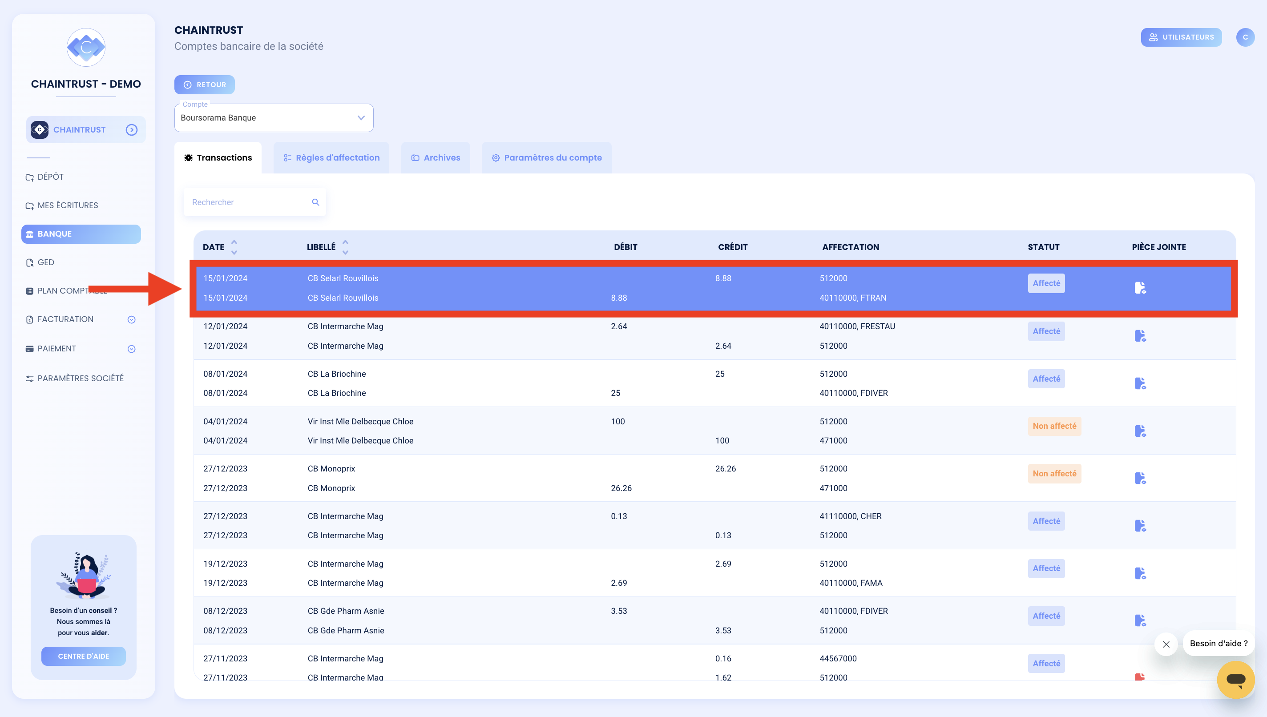The image size is (1267, 717).
Task: Open attachment icon for 19/12/2023 Intermarche Mag row
Action: [x=1140, y=573]
